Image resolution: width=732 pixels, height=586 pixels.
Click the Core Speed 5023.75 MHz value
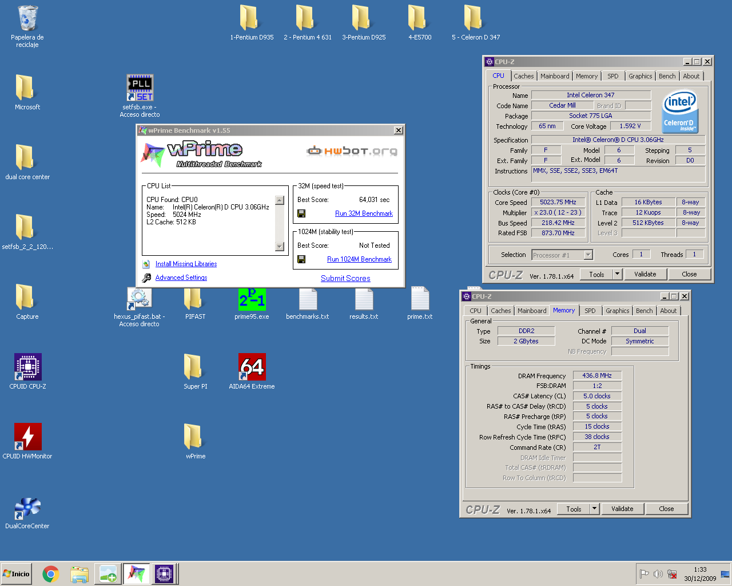point(558,202)
